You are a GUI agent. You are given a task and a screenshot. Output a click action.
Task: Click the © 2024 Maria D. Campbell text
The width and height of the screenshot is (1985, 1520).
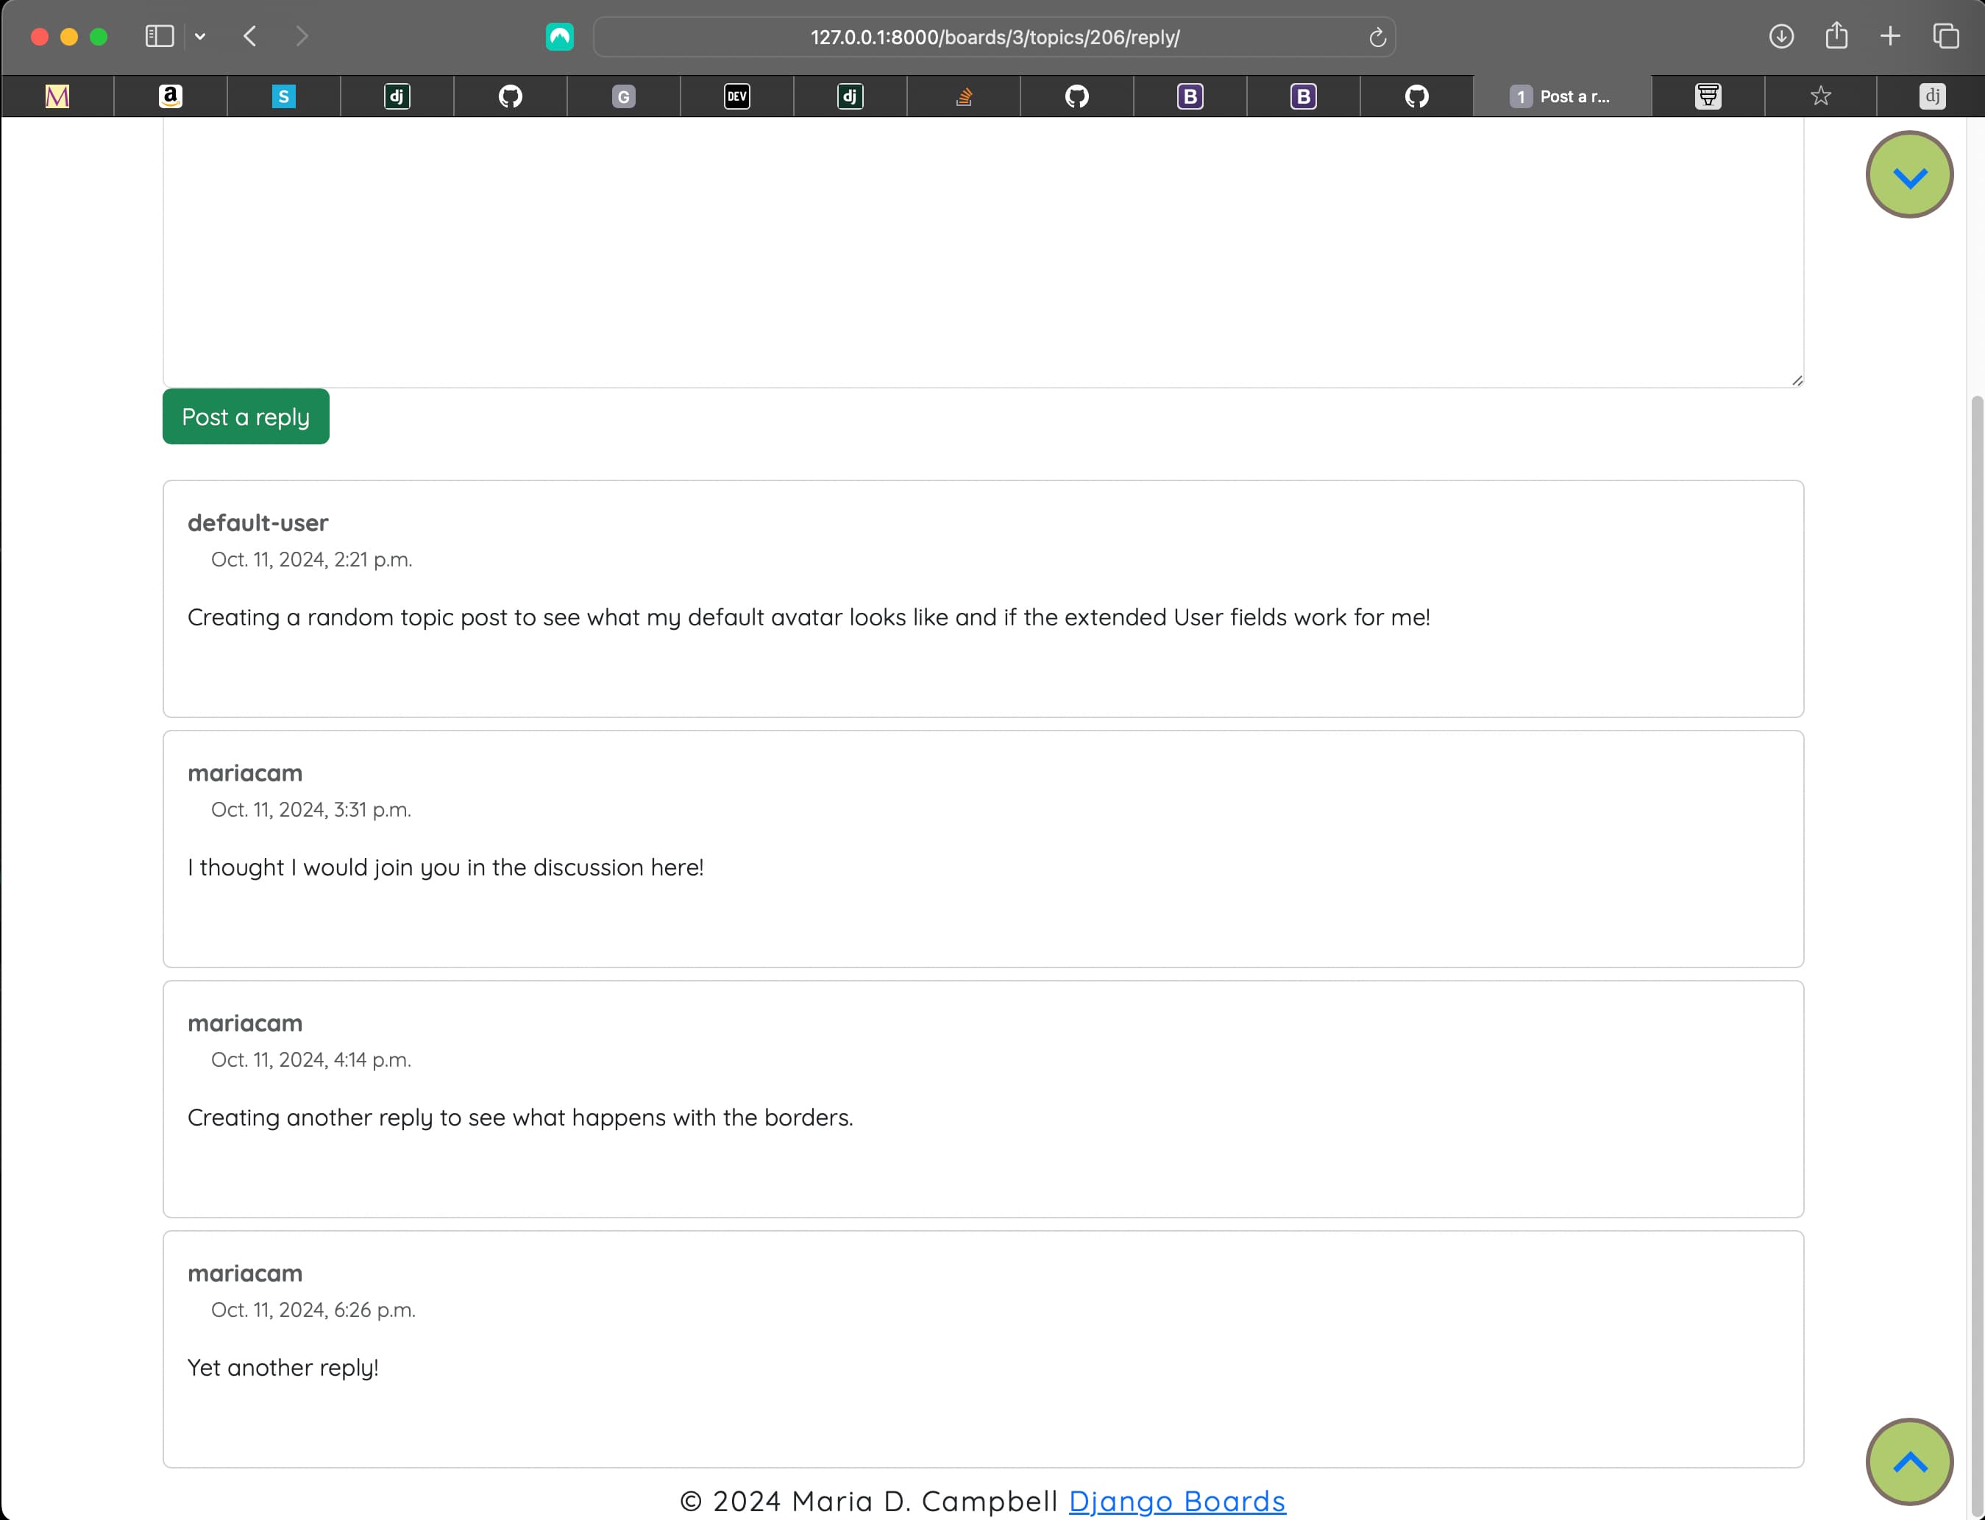click(x=869, y=1500)
